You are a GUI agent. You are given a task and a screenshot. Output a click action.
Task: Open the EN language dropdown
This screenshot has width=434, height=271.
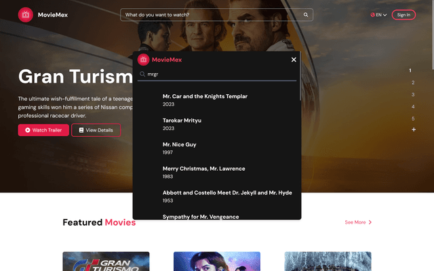pos(378,15)
